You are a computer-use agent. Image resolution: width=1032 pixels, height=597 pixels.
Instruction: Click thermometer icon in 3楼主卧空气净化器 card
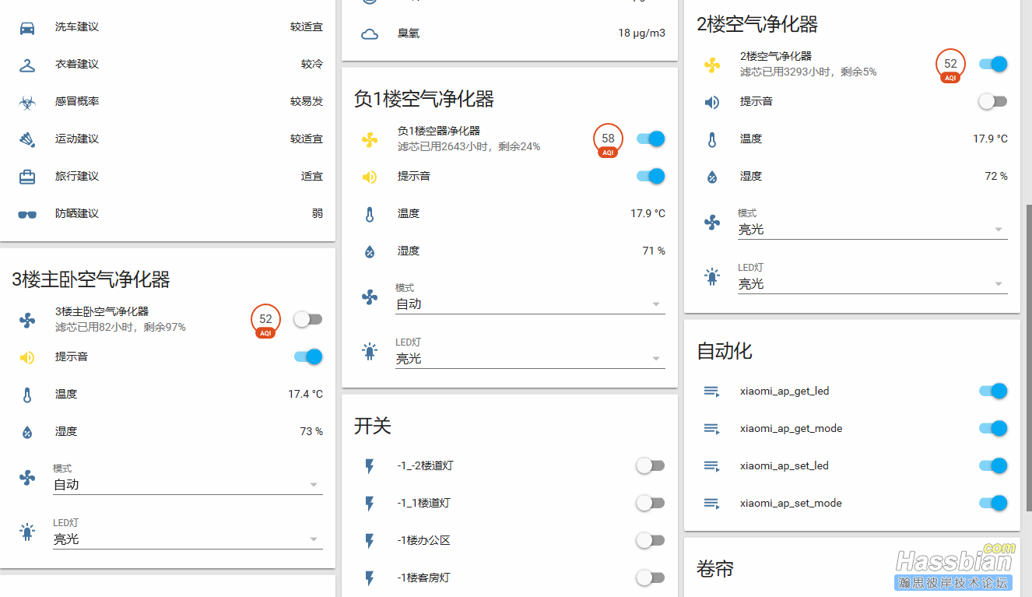pos(27,395)
